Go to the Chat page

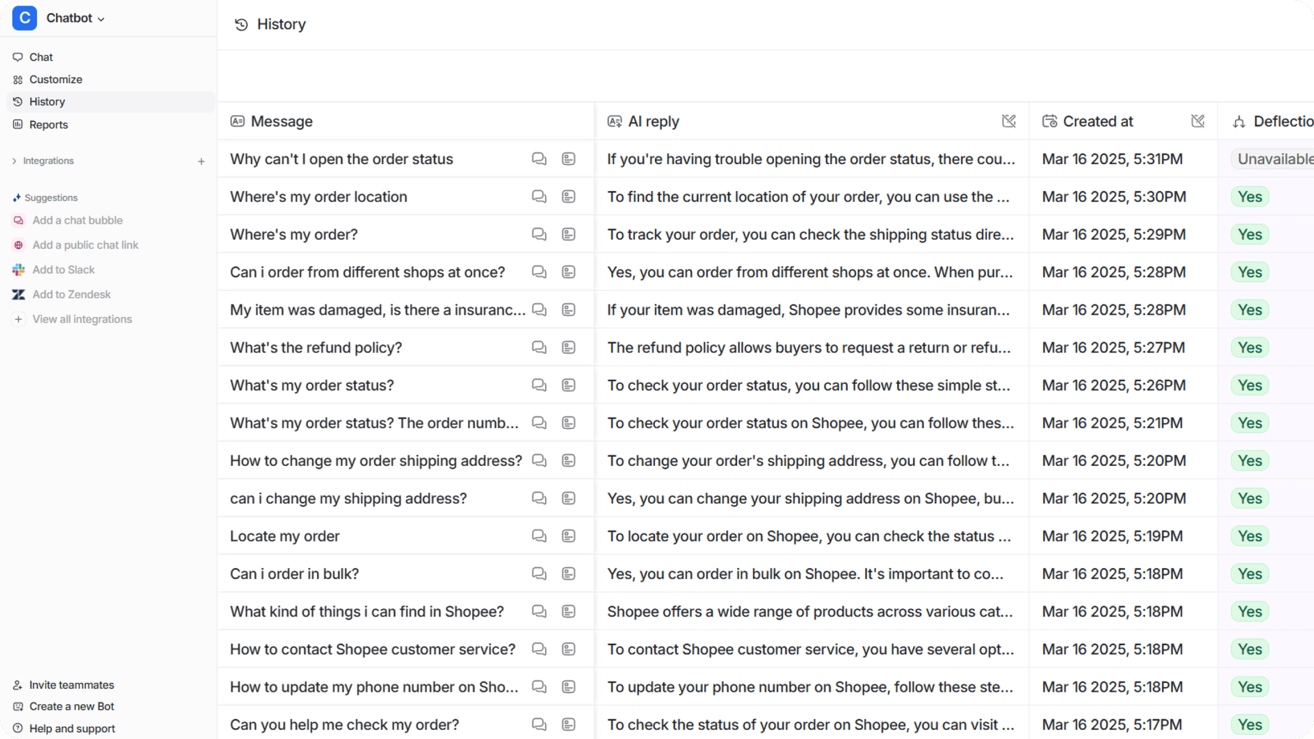click(41, 57)
